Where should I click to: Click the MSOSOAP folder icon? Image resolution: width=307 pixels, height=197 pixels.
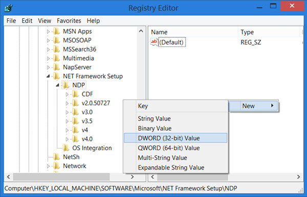click(x=57, y=40)
